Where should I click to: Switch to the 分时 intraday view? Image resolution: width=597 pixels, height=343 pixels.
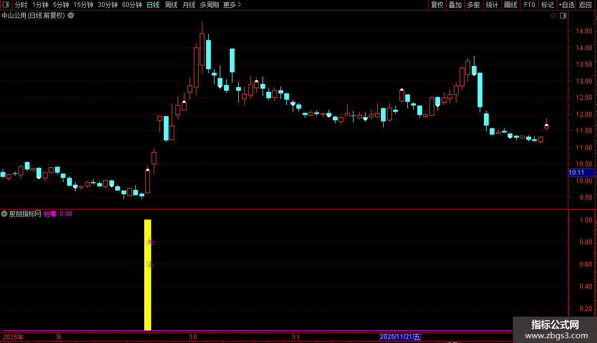click(x=21, y=5)
